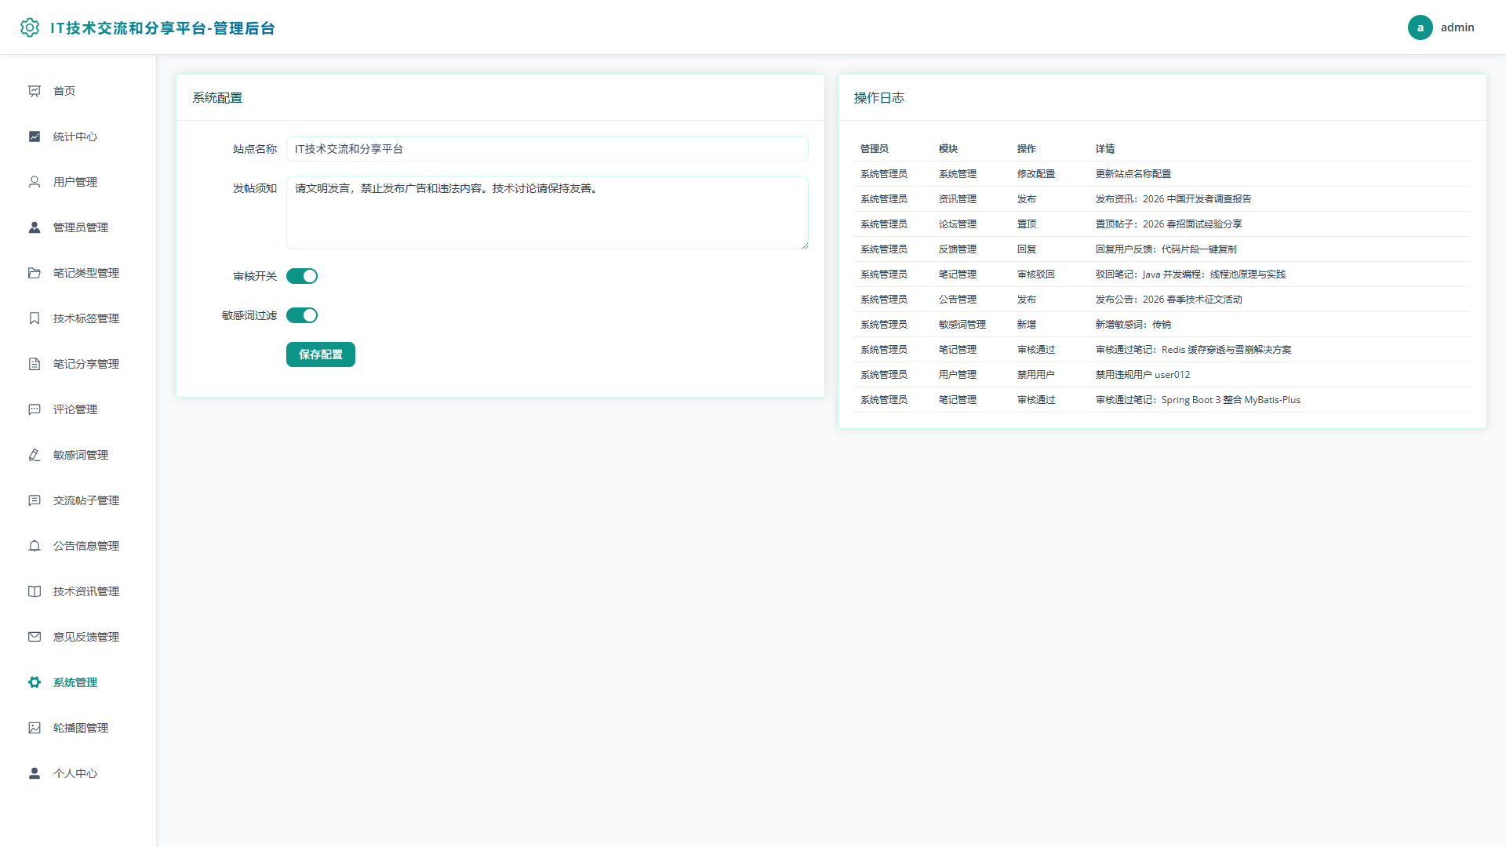Click the 笔记分享管理 document icon
Viewport: 1506px width, 847px height.
35,364
